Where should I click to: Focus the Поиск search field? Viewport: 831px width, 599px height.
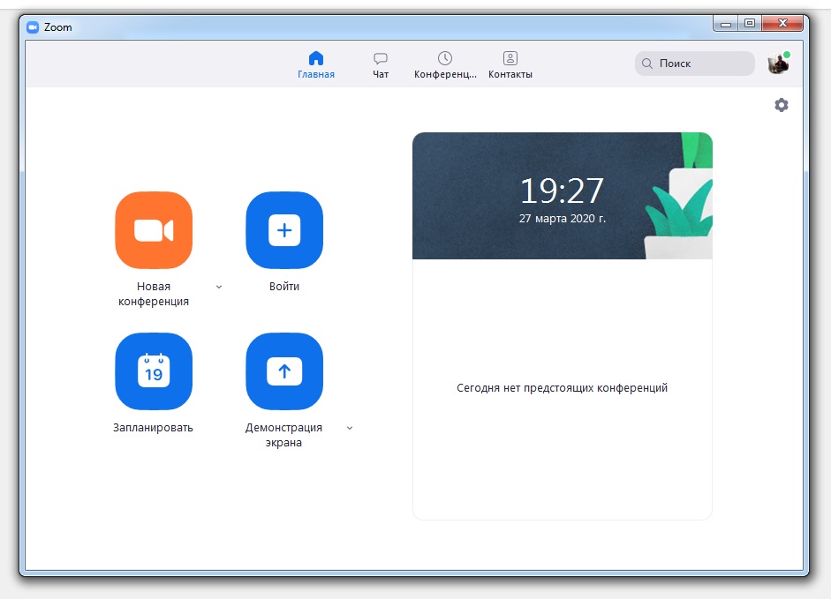pos(695,64)
